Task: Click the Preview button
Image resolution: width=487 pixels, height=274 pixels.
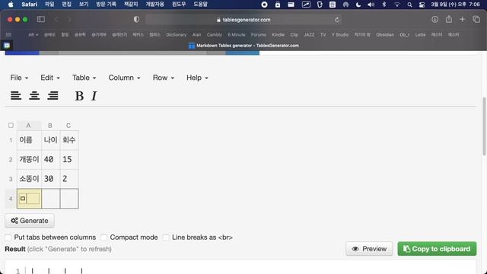Action: pyautogui.click(x=369, y=249)
